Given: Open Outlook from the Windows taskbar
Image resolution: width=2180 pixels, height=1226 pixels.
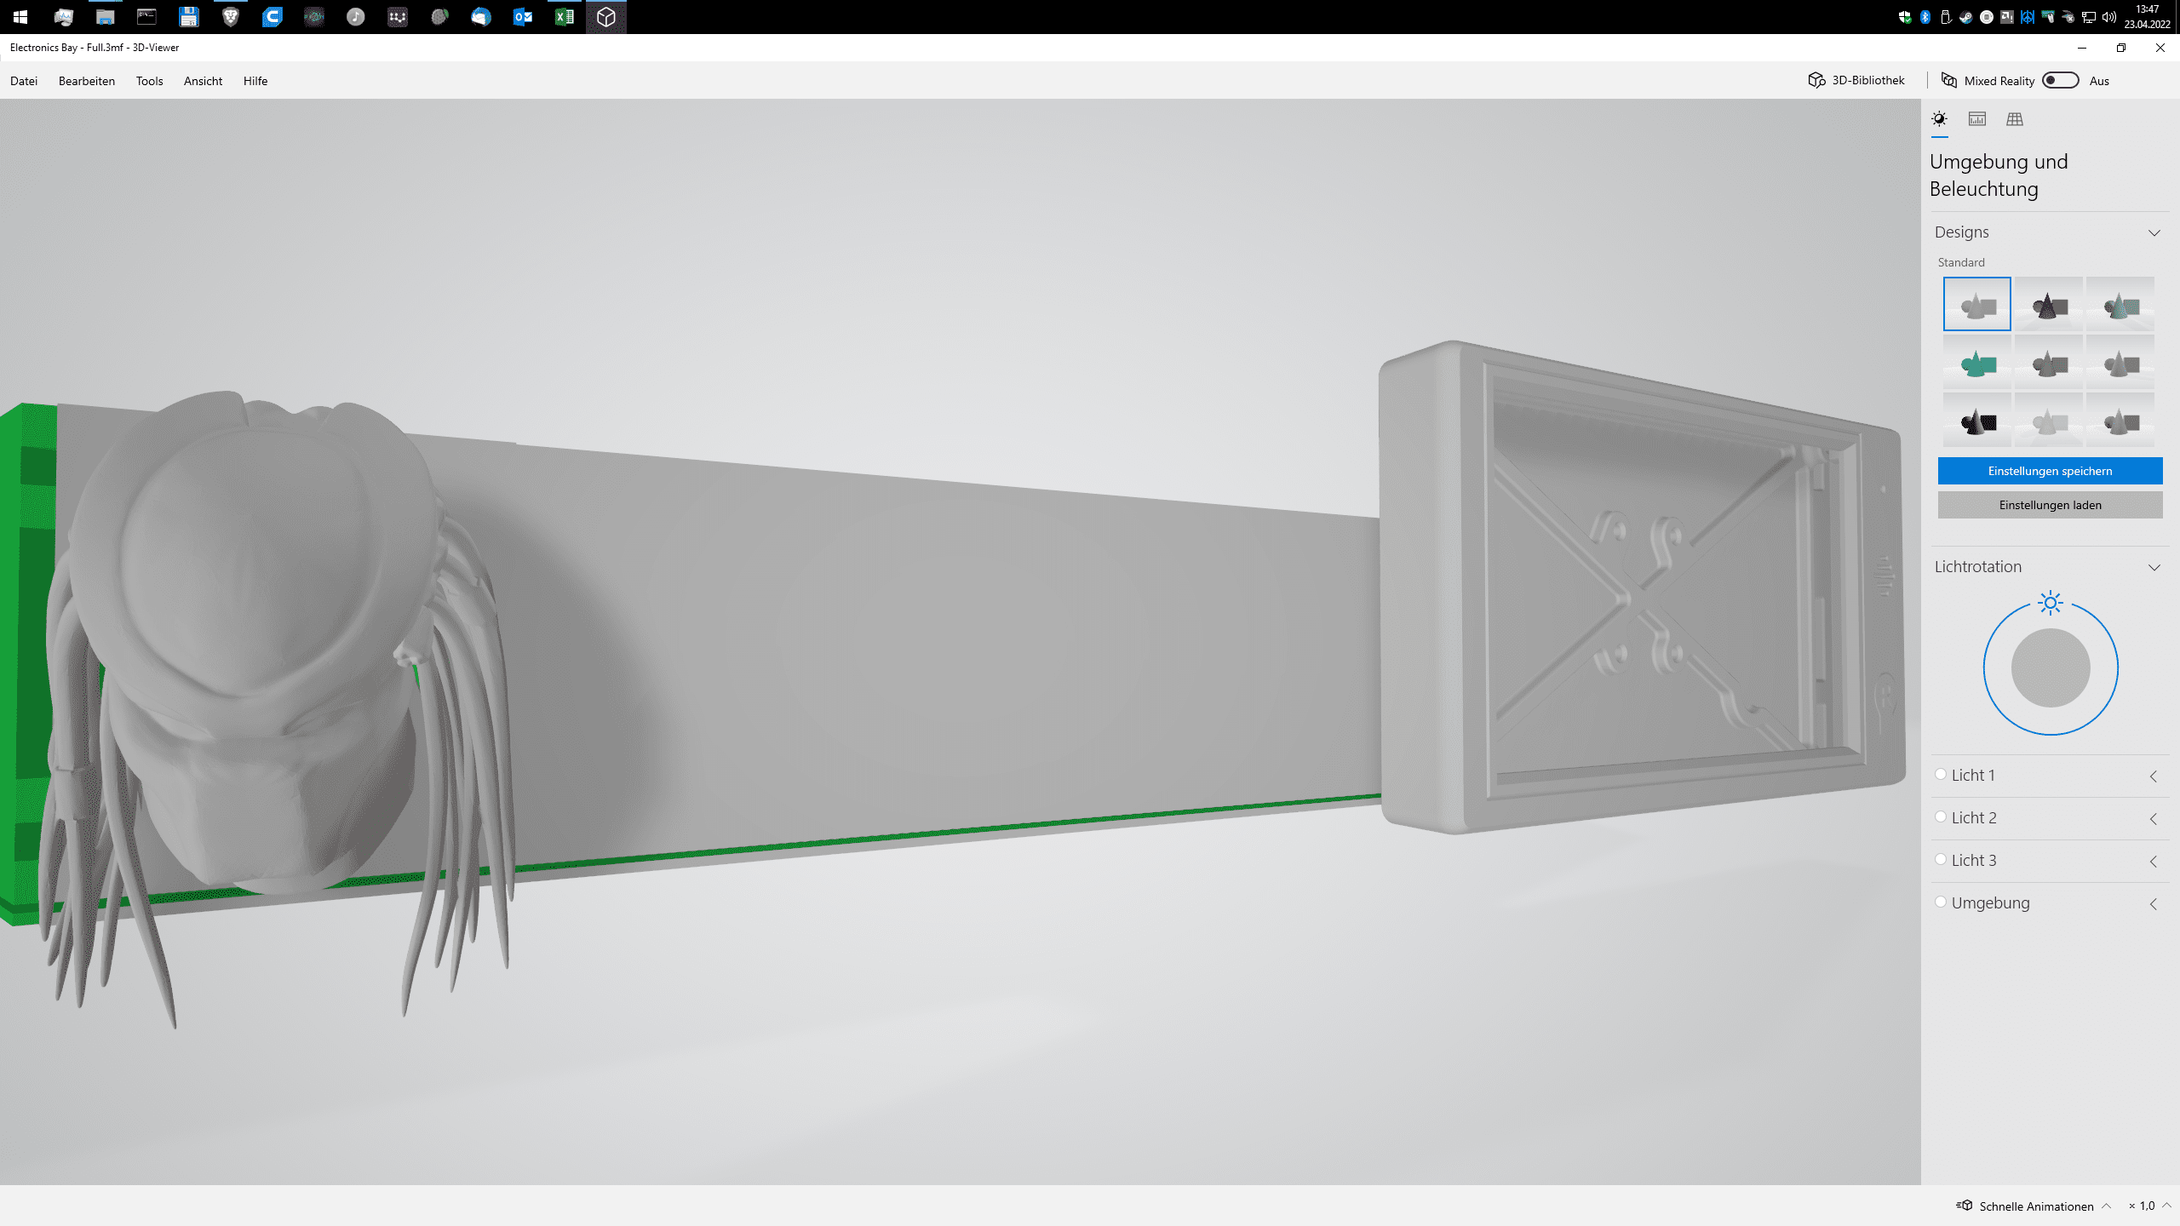Looking at the screenshot, I should pos(522,17).
